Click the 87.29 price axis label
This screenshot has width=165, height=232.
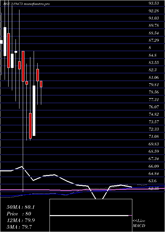(154, 40)
